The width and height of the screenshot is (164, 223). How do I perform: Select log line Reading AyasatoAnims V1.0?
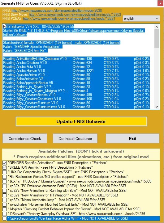pyautogui.click(x=76, y=75)
